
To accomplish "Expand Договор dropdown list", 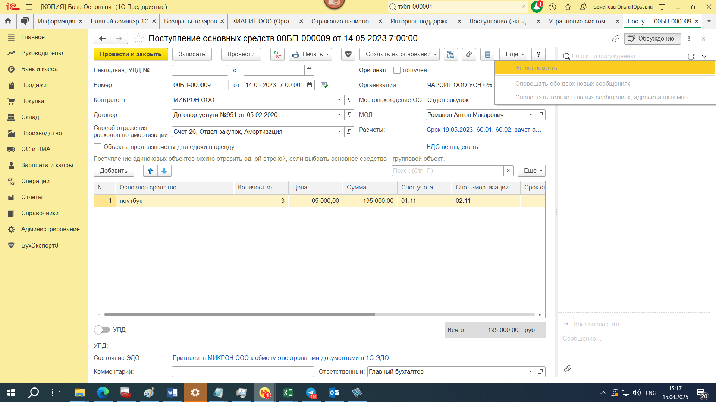I will click(x=339, y=115).
